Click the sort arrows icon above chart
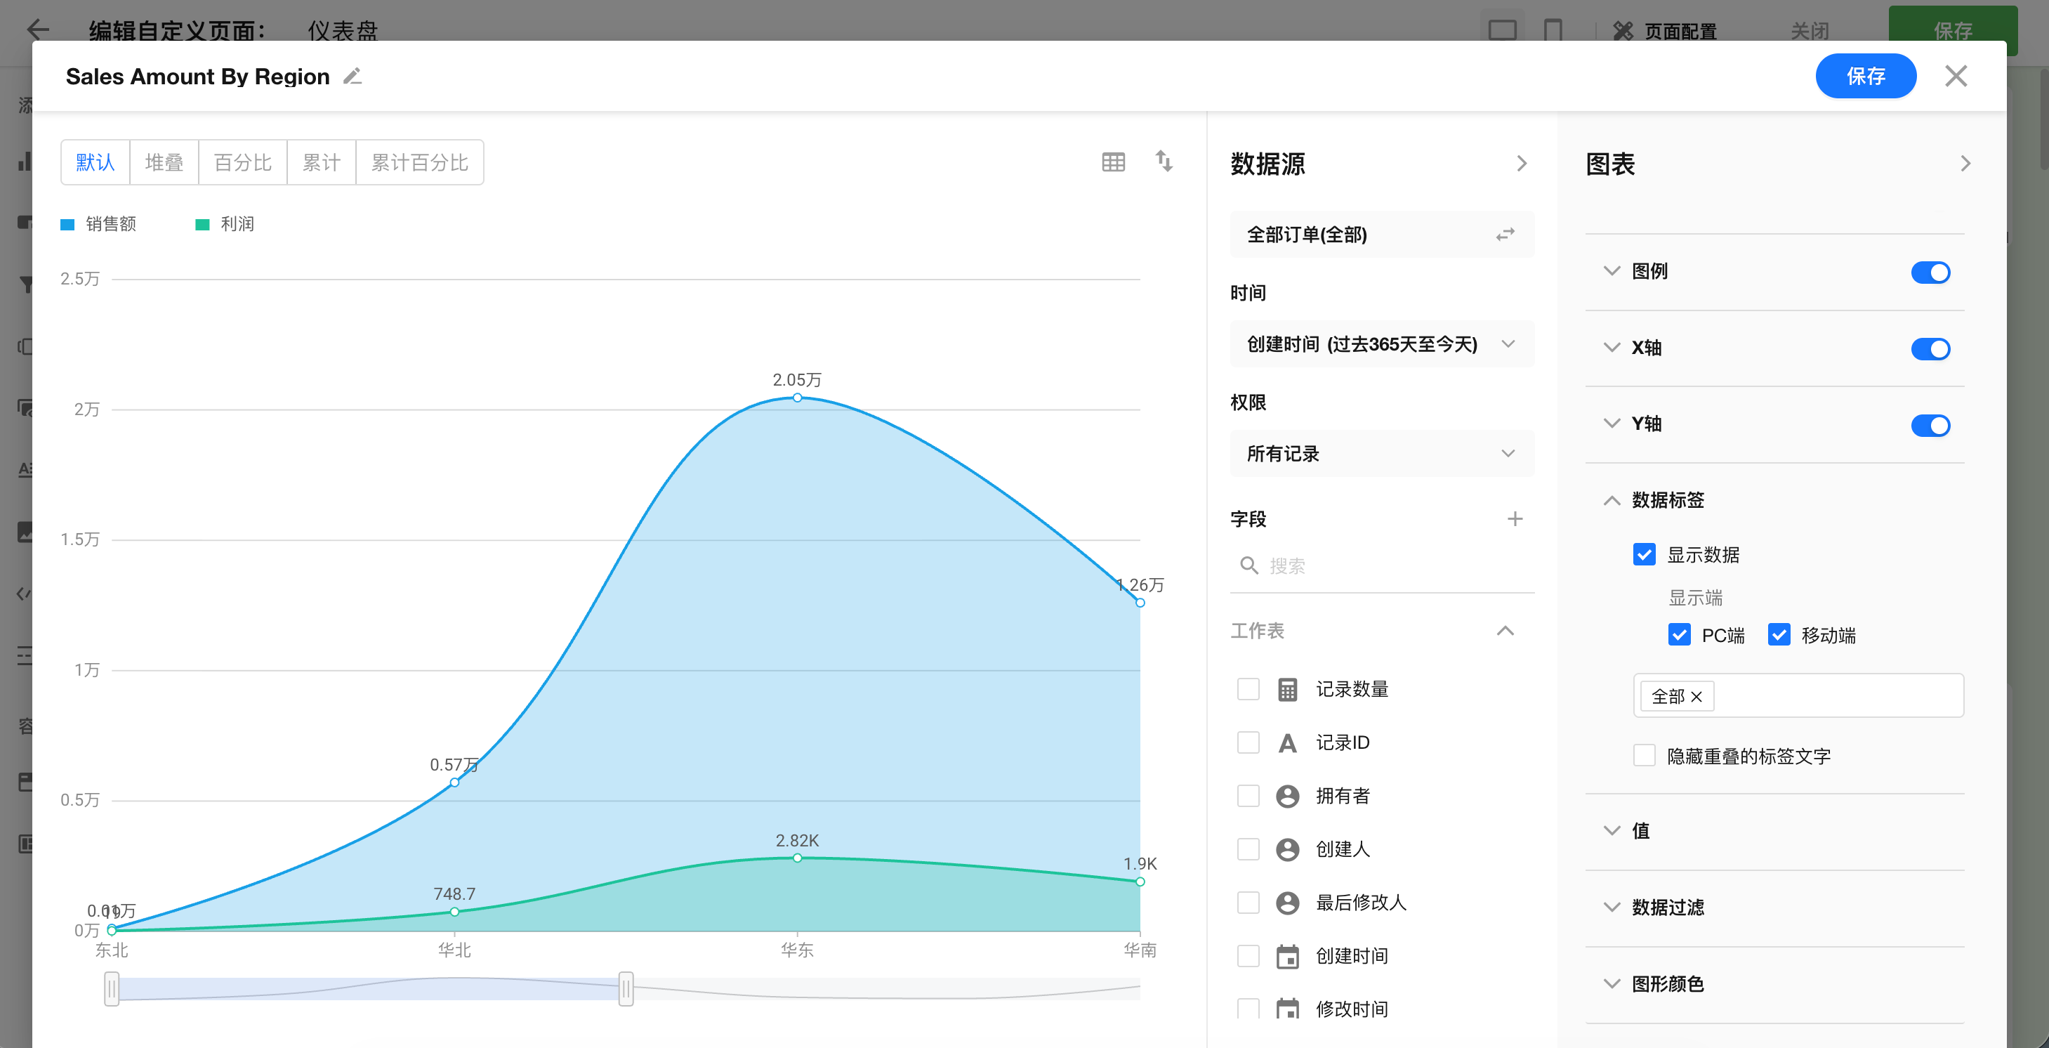The height and width of the screenshot is (1048, 2049). (1164, 162)
